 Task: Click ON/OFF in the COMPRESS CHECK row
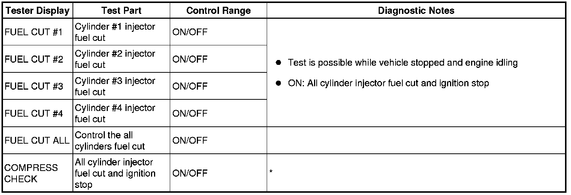click(190, 173)
